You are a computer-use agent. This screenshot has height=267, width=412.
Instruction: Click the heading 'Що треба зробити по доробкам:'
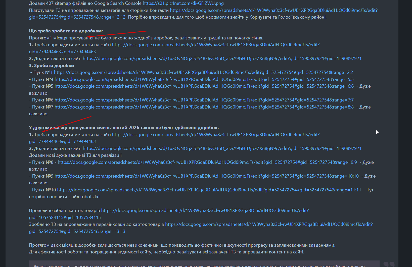pos(66,31)
